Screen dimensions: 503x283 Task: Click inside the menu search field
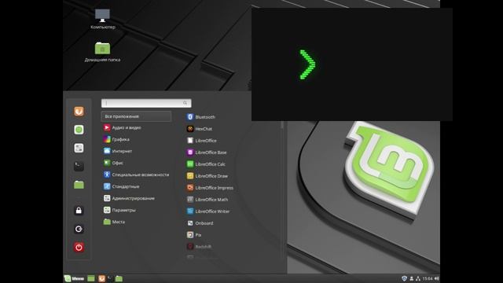[146, 103]
